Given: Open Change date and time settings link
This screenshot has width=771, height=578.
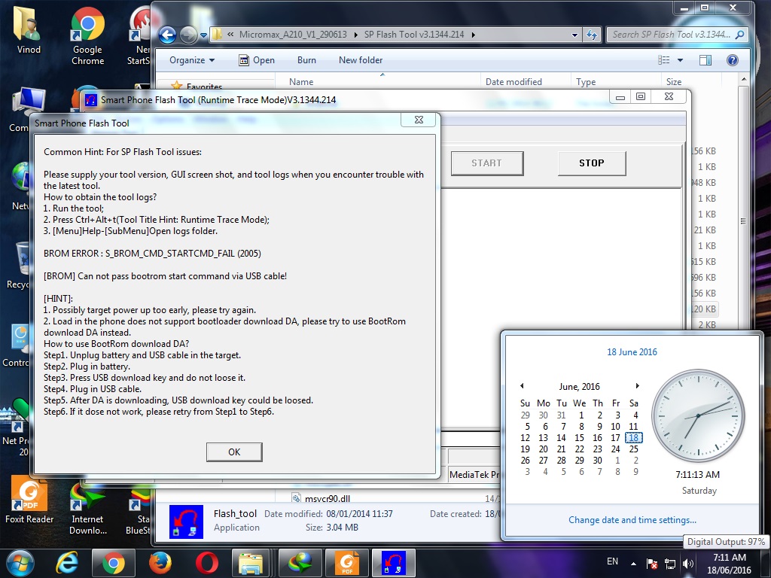Looking at the screenshot, I should point(632,519).
